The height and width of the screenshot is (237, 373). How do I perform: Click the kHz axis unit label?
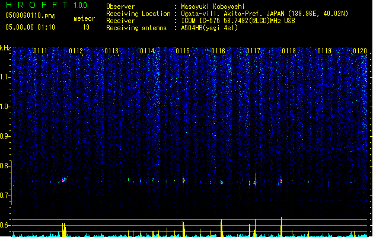click(5, 48)
